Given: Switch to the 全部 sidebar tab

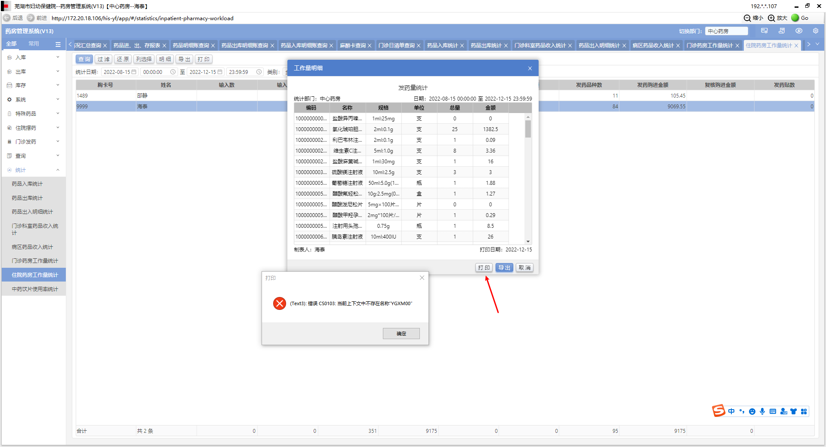Looking at the screenshot, I should 12,44.
